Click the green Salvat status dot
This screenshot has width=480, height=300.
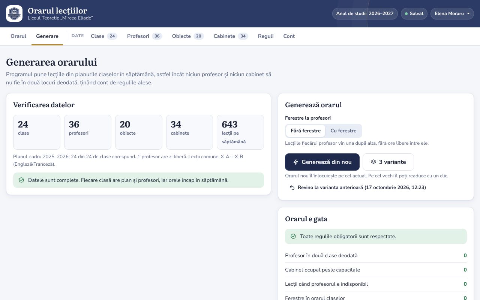point(406,14)
